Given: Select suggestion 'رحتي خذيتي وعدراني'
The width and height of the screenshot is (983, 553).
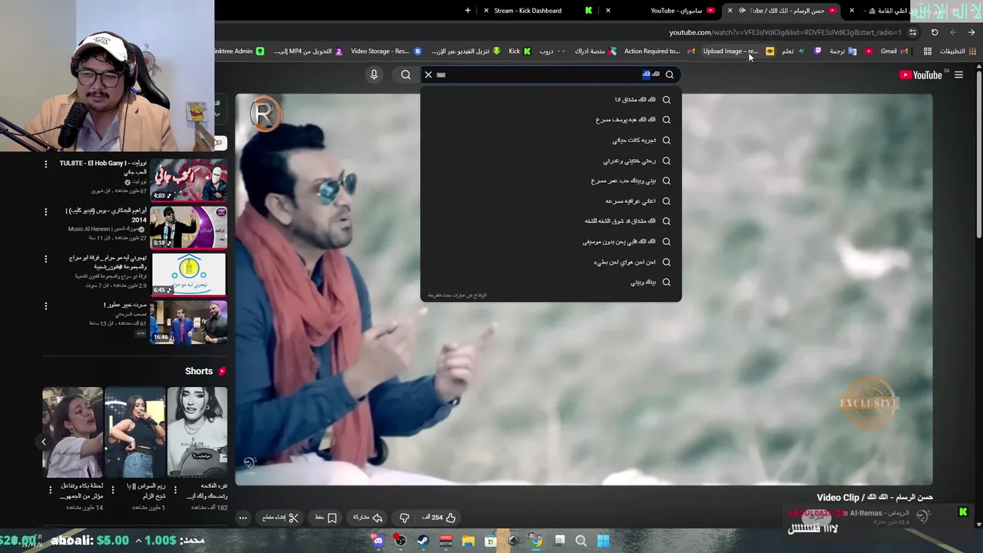Looking at the screenshot, I should coord(551,161).
